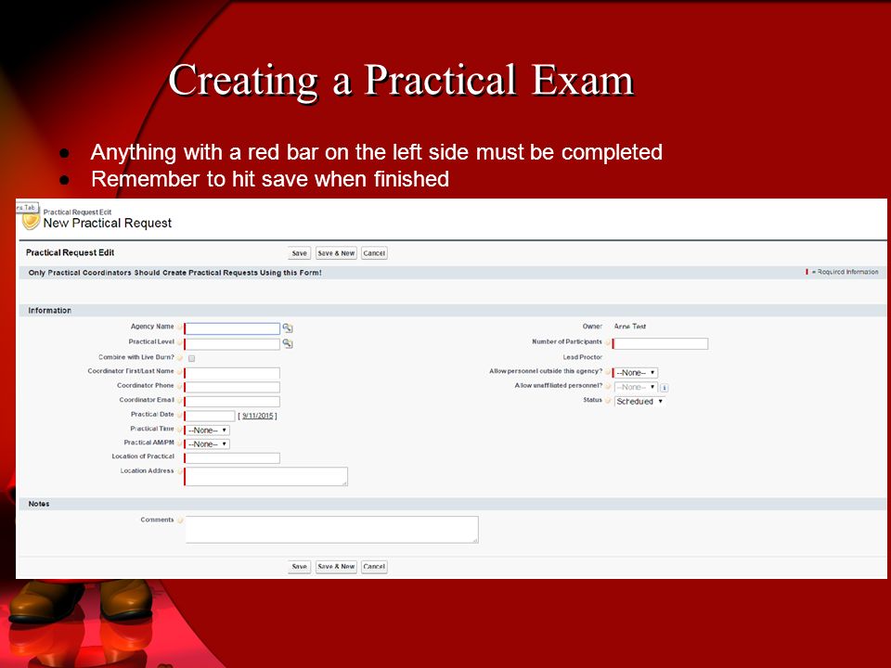Open the Practical Level lookup icon
The height and width of the screenshot is (668, 891).
[288, 343]
